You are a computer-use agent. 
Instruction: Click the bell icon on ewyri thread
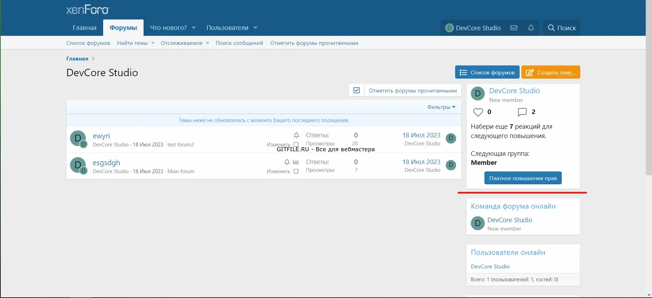click(x=296, y=135)
